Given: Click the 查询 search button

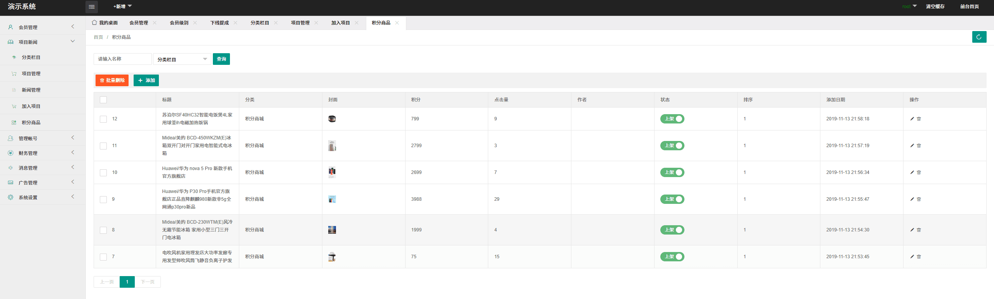Looking at the screenshot, I should [x=221, y=59].
